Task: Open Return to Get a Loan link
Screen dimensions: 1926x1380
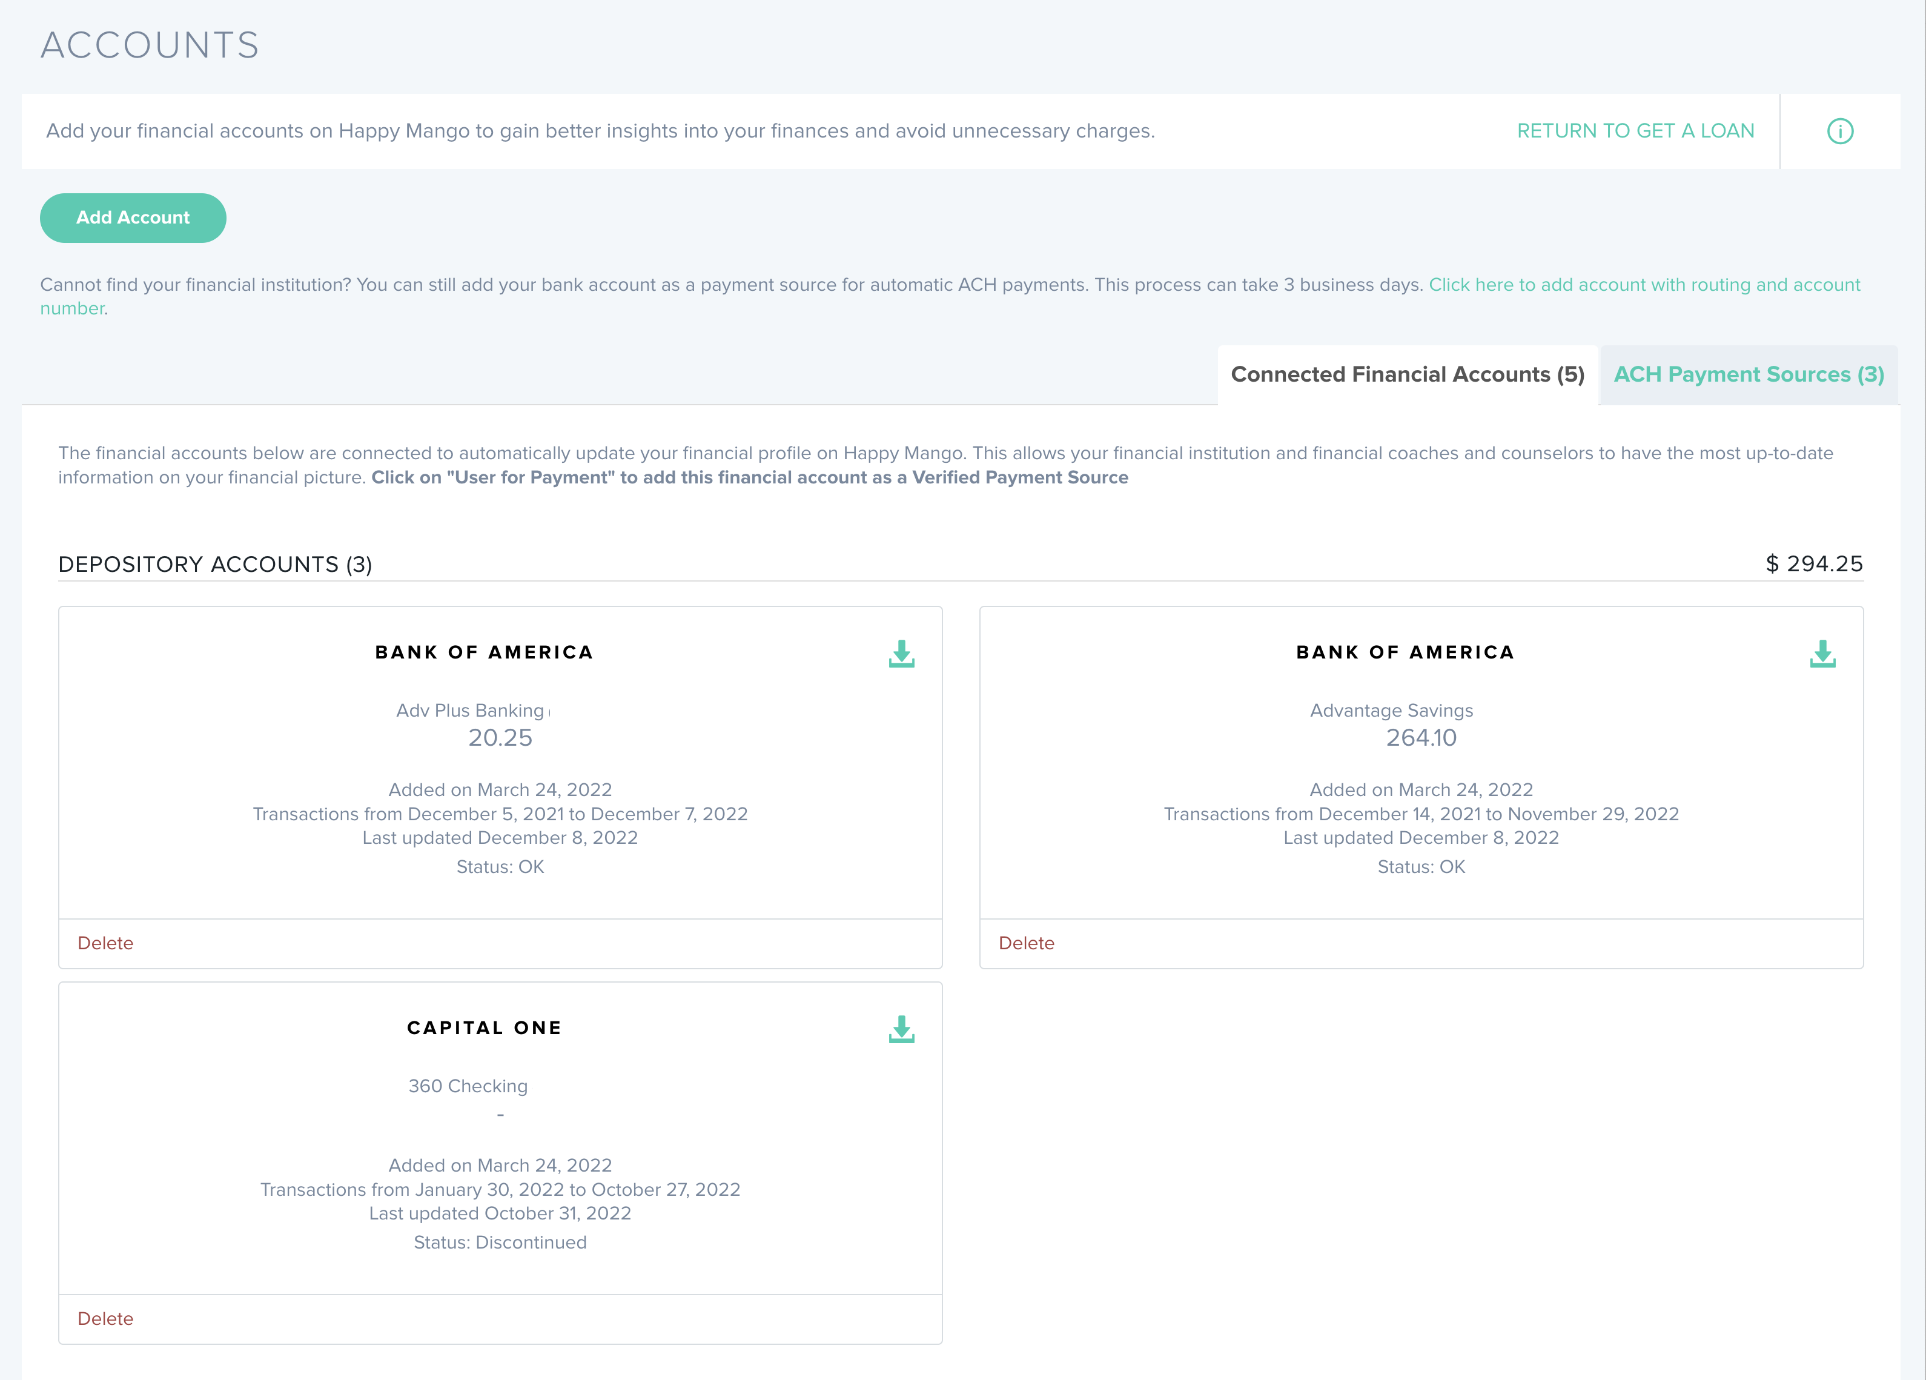Action: point(1635,131)
